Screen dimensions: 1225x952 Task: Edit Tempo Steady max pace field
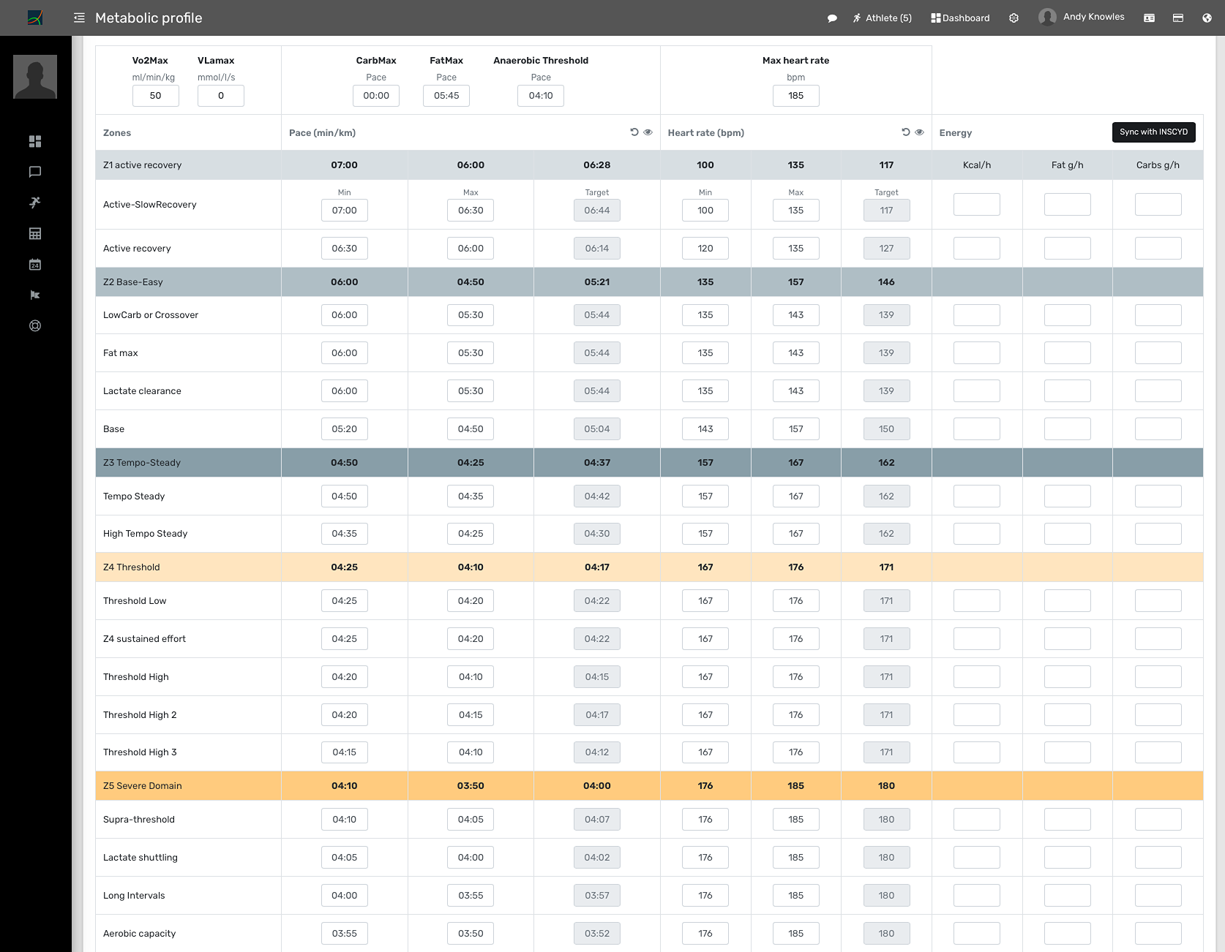(x=471, y=496)
